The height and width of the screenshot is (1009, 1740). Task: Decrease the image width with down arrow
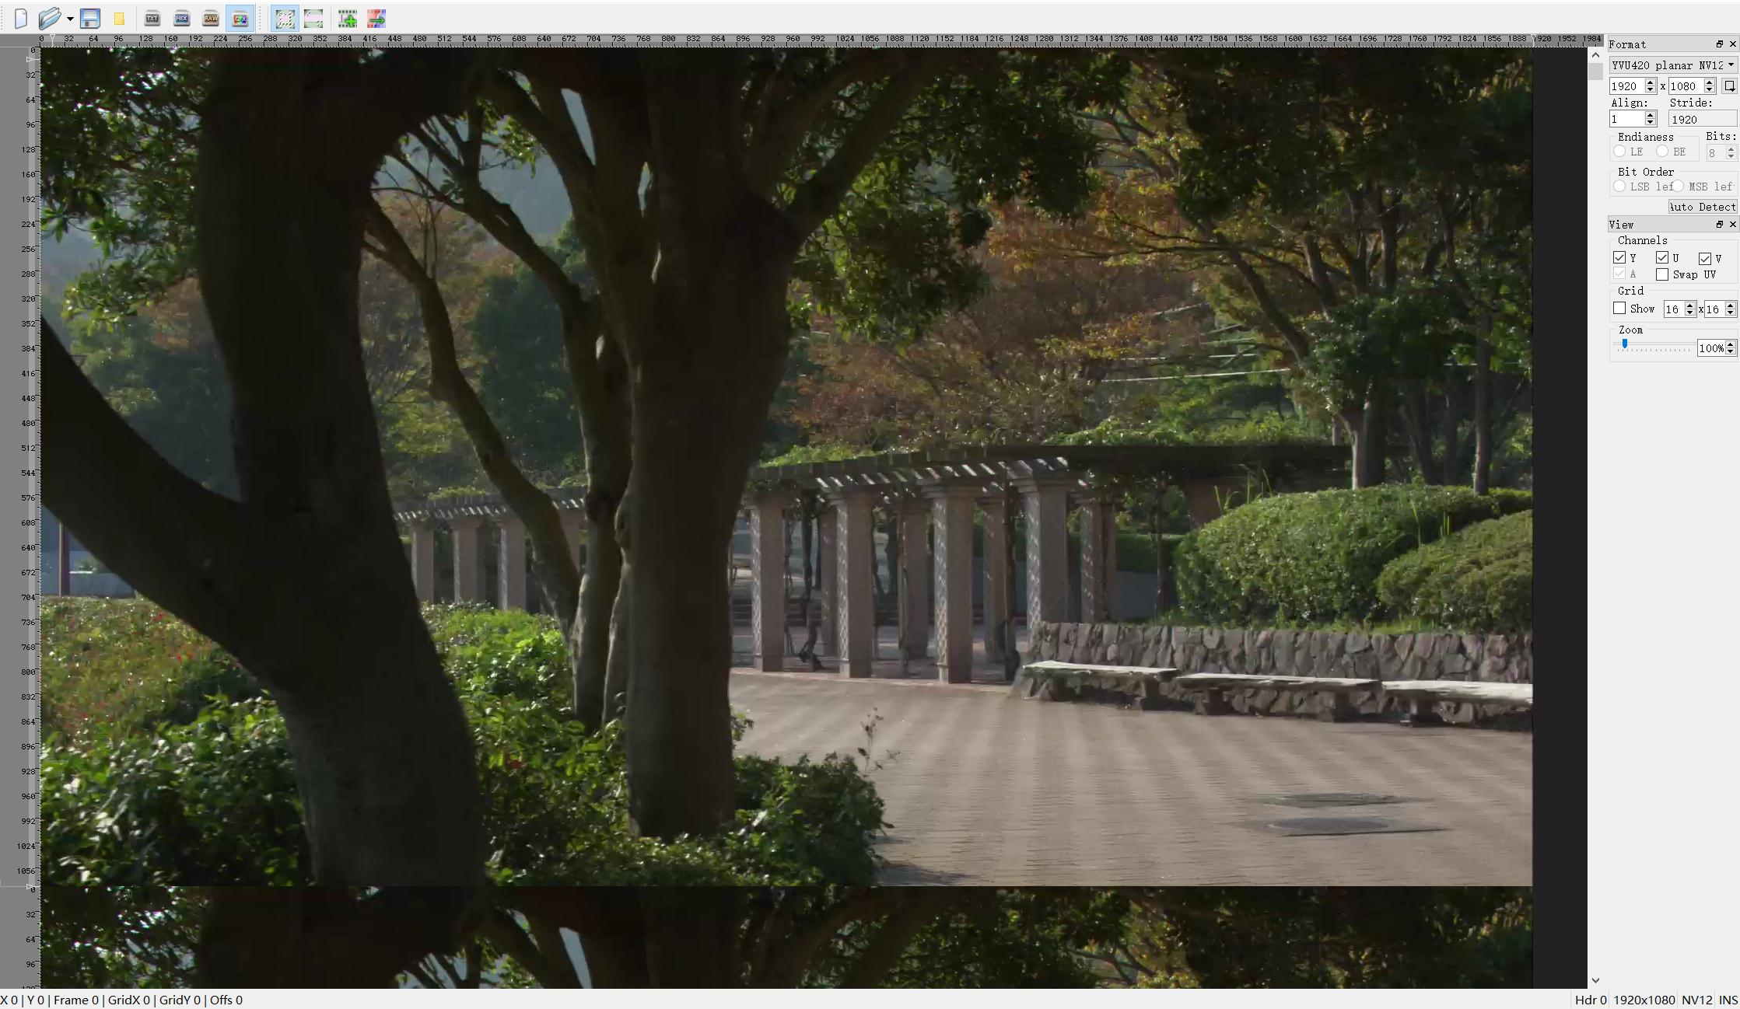(1650, 90)
